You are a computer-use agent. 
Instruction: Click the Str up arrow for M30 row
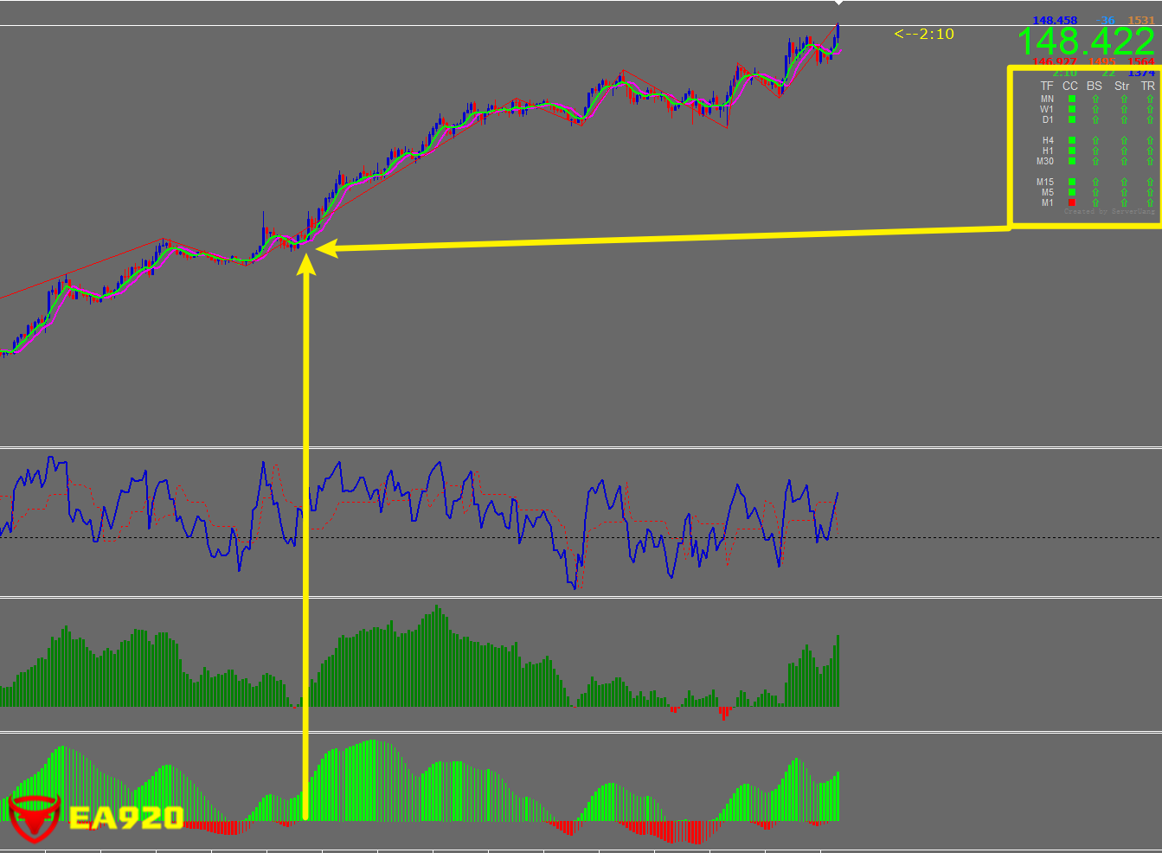click(1124, 161)
